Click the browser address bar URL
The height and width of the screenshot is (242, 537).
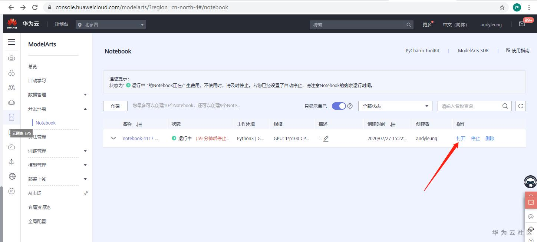point(142,7)
